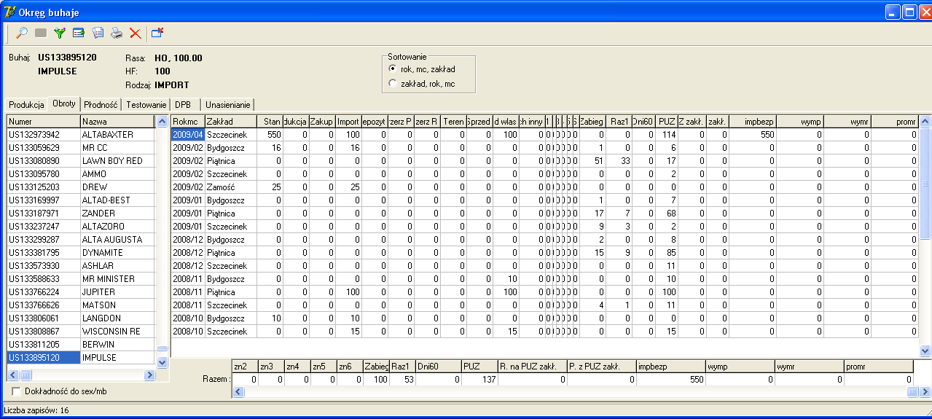Image resolution: width=932 pixels, height=419 pixels.
Task: Select the ASHLAR bull row
Action: tap(82, 266)
